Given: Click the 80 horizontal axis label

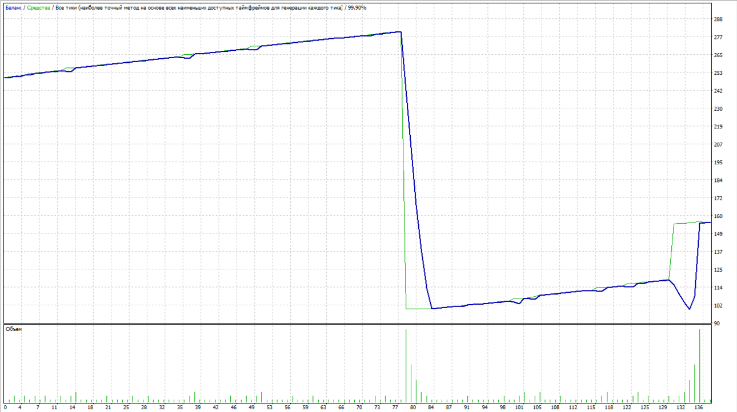Looking at the screenshot, I should pyautogui.click(x=413, y=408).
